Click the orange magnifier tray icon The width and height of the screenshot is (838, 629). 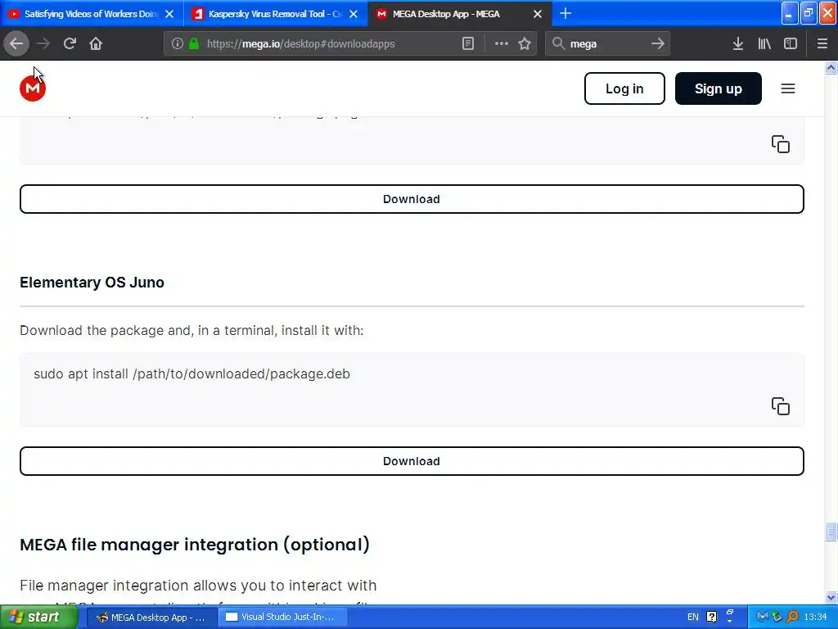pos(792,617)
